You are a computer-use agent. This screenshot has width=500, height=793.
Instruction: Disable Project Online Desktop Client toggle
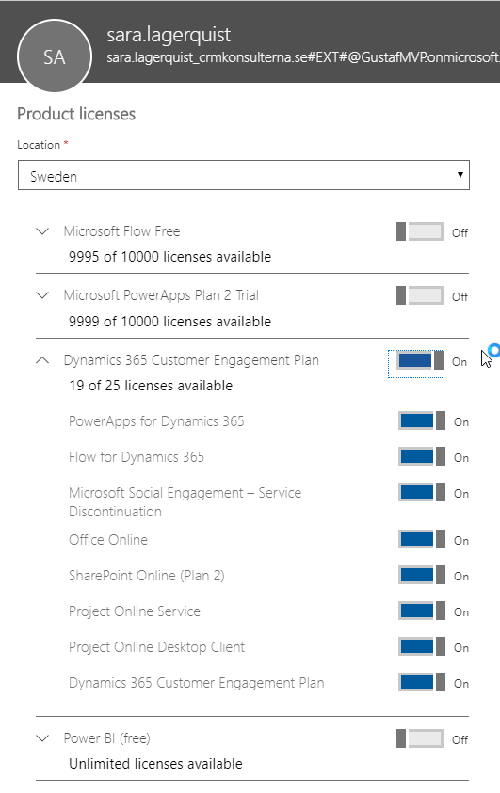coord(422,647)
